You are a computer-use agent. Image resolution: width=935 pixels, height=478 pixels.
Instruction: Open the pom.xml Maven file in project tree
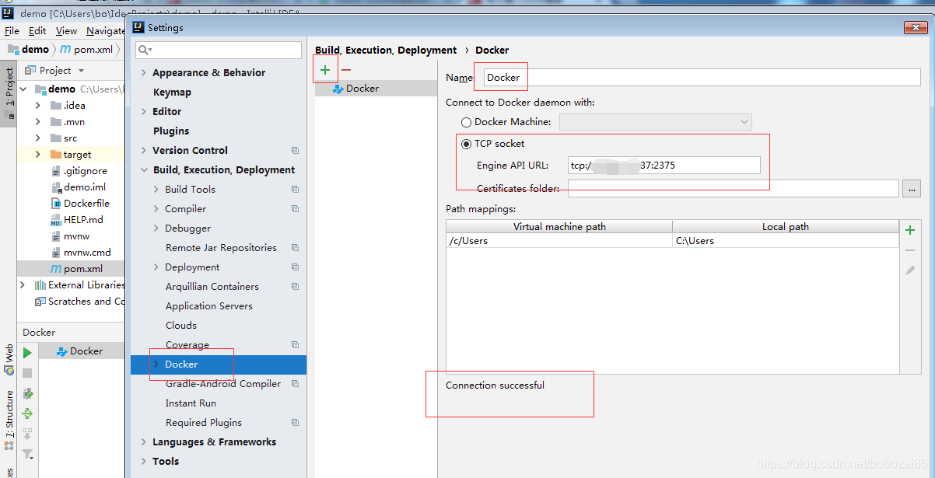(x=82, y=268)
